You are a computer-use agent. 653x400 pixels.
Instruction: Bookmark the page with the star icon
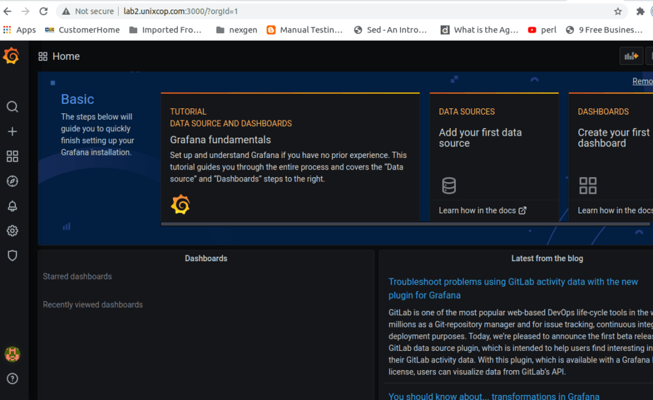click(x=618, y=11)
